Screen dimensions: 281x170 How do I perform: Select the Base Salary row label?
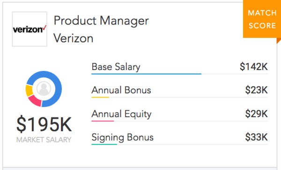(116, 67)
